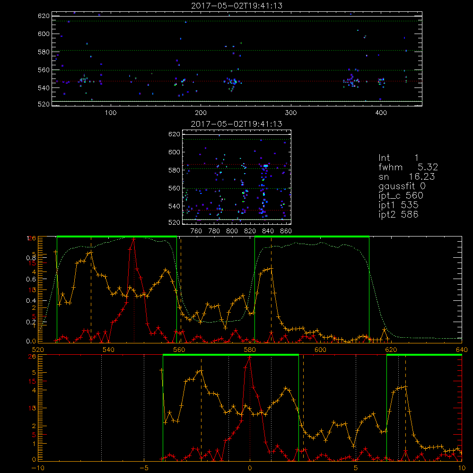Click y-axis label 0.4 on the profile plot
Viewport: 473px width, 473px height.
[x=31, y=301]
